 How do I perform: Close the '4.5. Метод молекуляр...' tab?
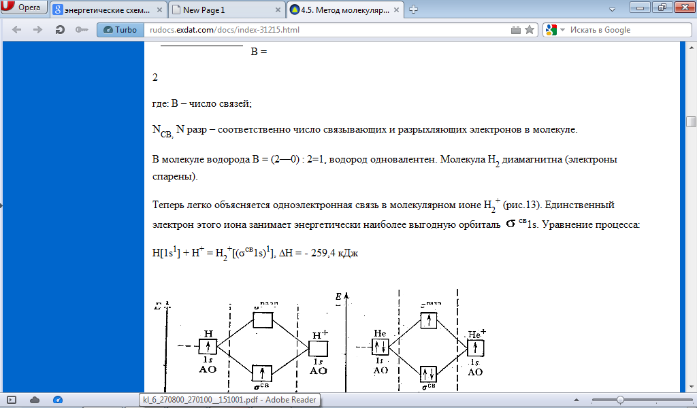tap(396, 10)
